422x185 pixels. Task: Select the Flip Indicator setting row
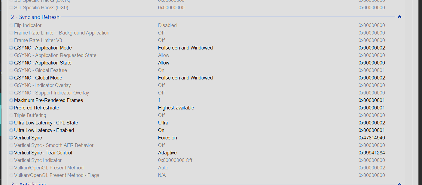(28, 25)
